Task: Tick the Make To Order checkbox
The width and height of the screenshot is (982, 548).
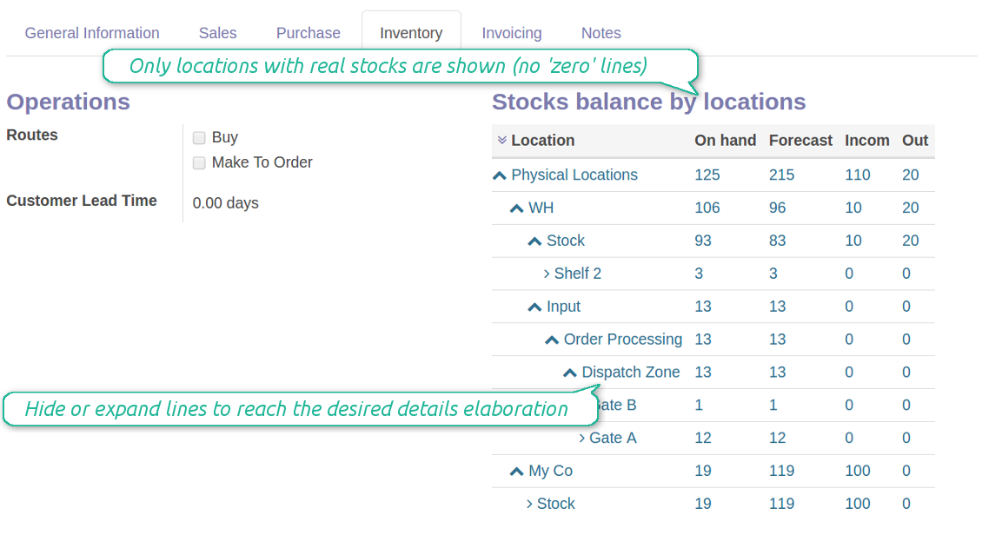Action: click(199, 162)
